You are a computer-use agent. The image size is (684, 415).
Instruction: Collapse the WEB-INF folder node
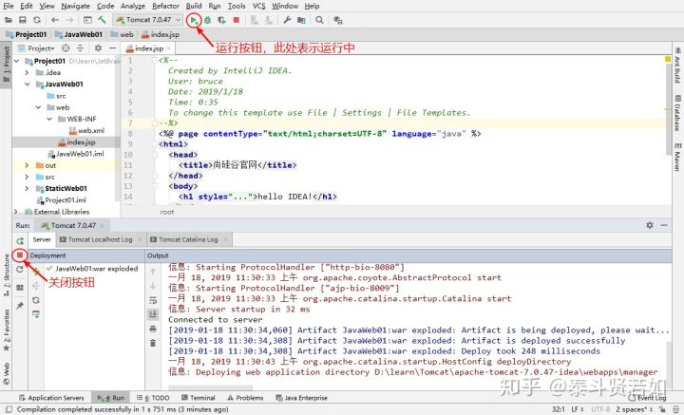[47, 120]
